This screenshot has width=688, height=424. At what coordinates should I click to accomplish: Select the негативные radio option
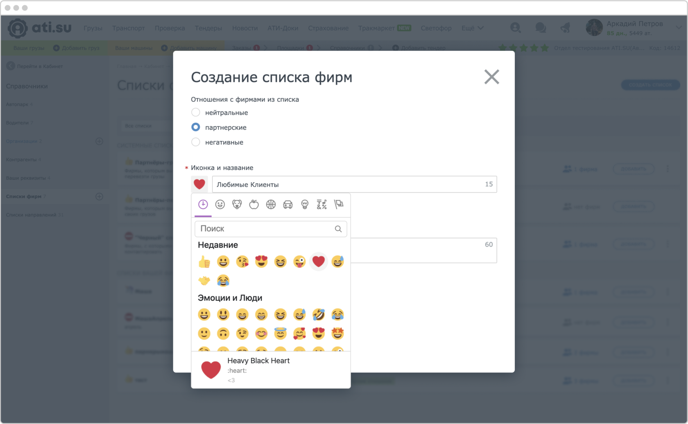(x=196, y=142)
